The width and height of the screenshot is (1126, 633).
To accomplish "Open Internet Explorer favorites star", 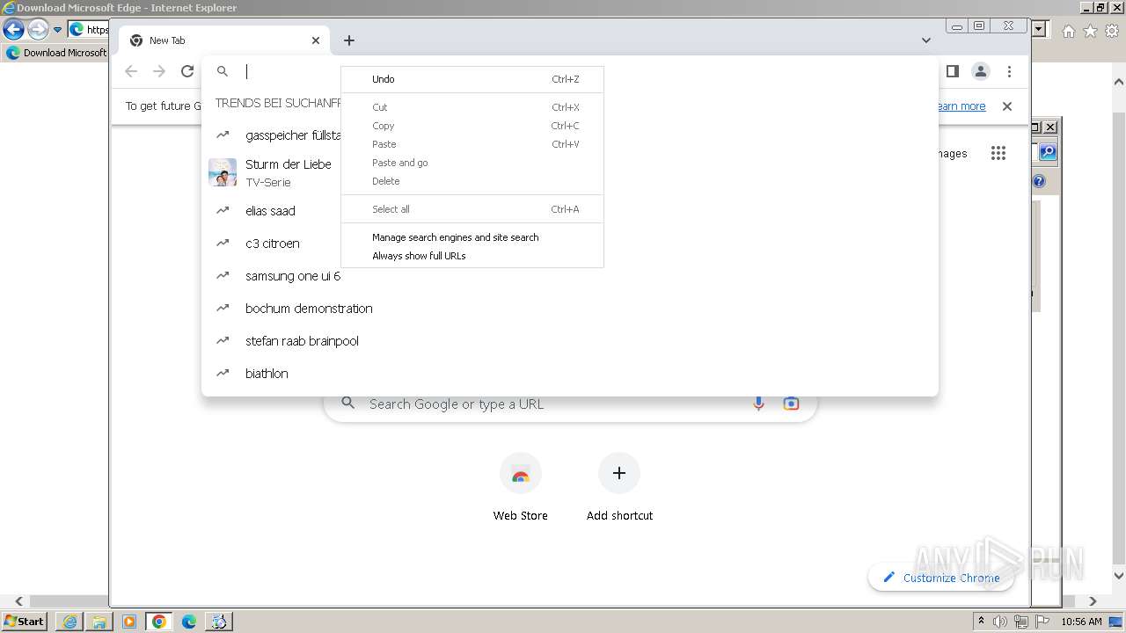I will [1090, 31].
